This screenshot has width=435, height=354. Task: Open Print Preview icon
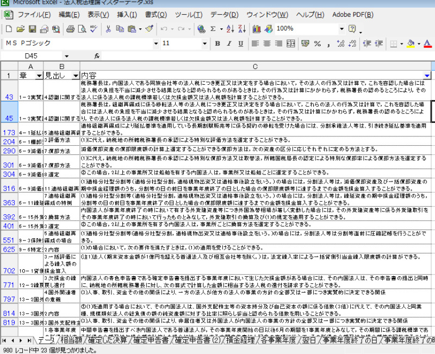point(82,29)
